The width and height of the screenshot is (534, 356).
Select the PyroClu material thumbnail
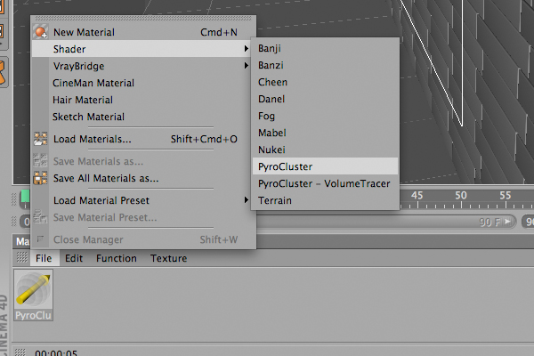(x=34, y=295)
